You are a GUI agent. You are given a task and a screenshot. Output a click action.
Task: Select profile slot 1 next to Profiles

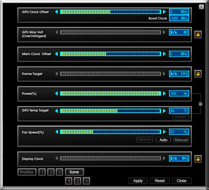42,172
